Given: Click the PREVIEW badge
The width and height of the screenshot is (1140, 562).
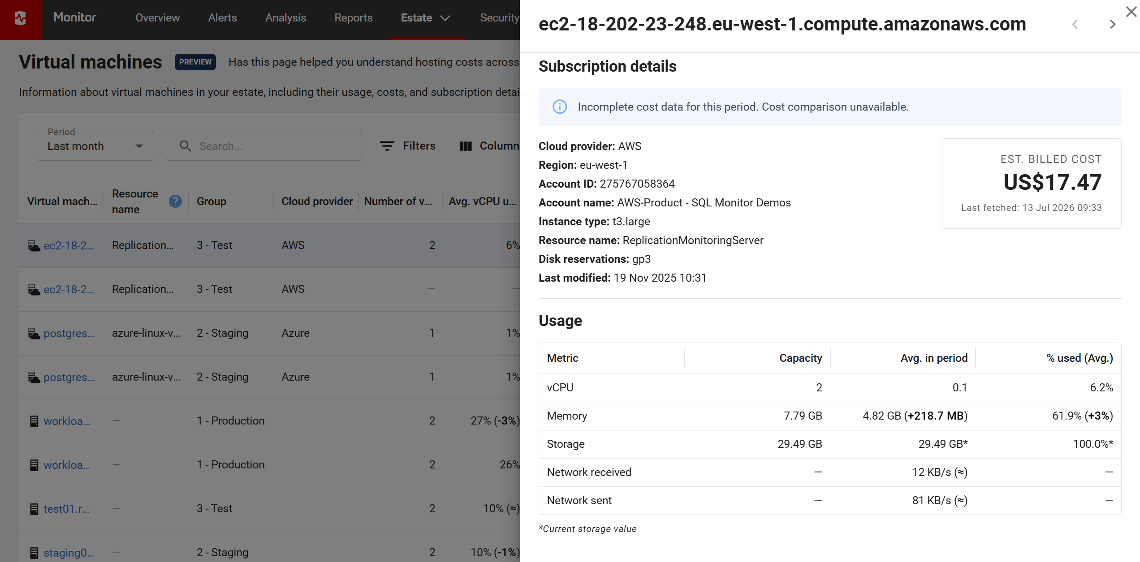Looking at the screenshot, I should pyautogui.click(x=195, y=62).
